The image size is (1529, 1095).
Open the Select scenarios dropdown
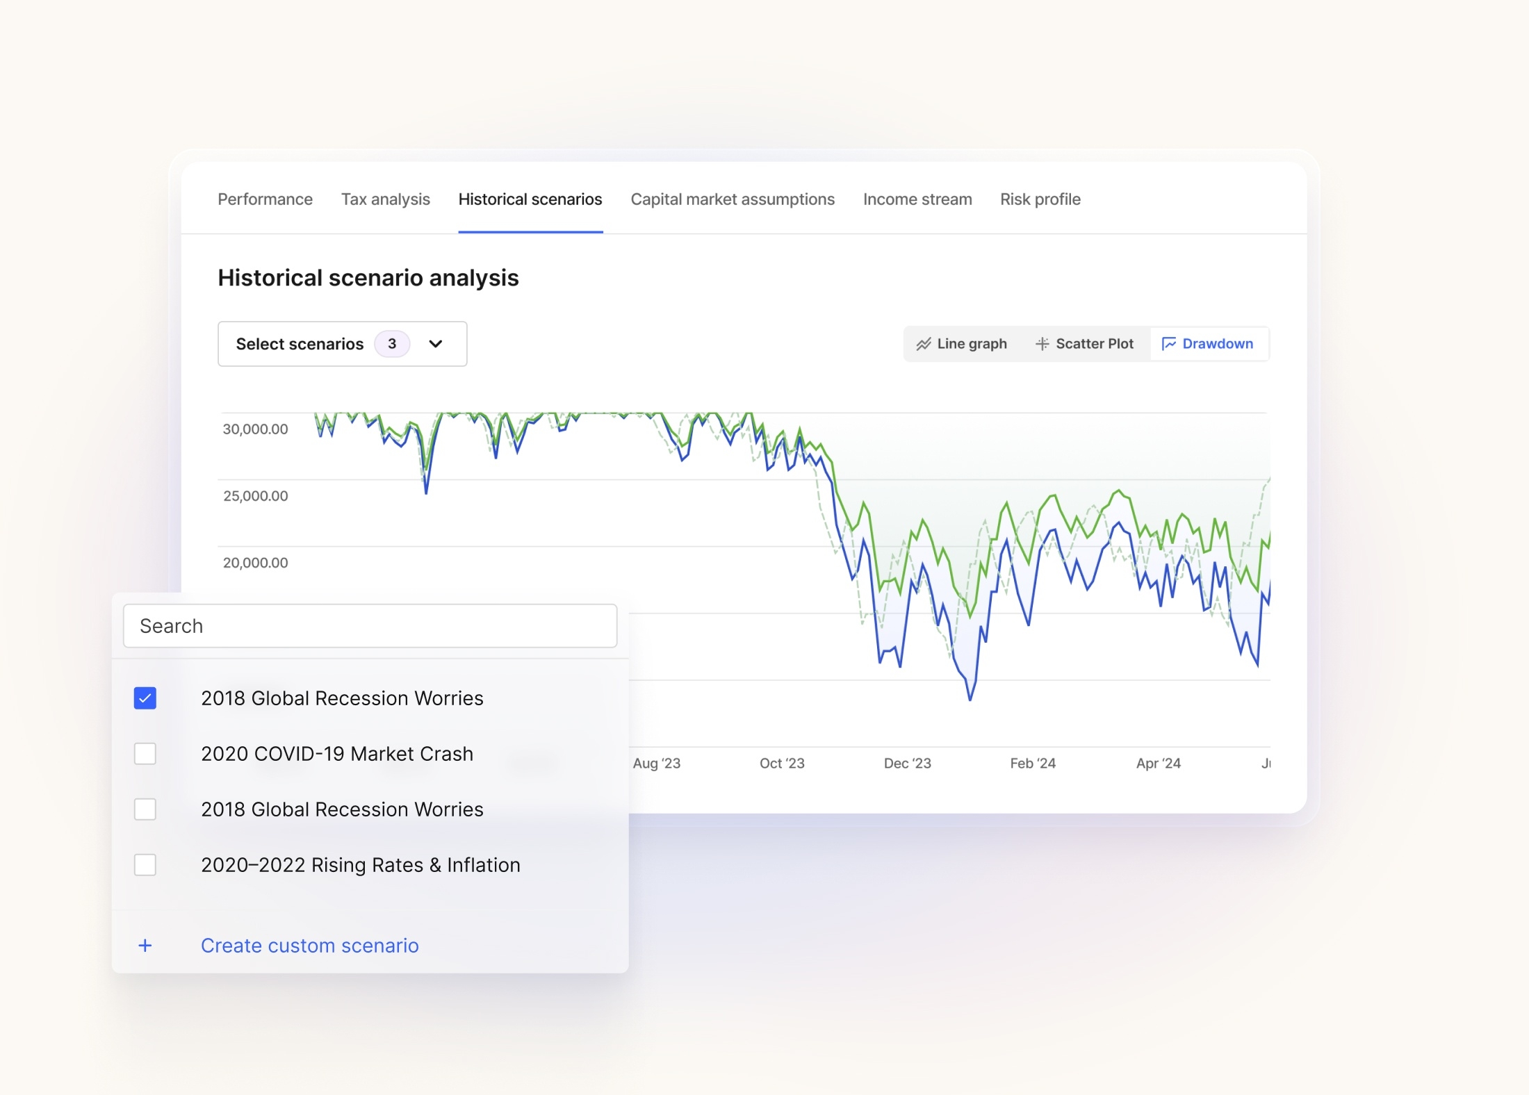299,344
